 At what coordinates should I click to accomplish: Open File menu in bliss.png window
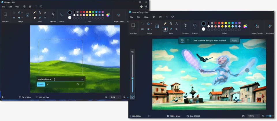pyautogui.click(x=3, y=7)
